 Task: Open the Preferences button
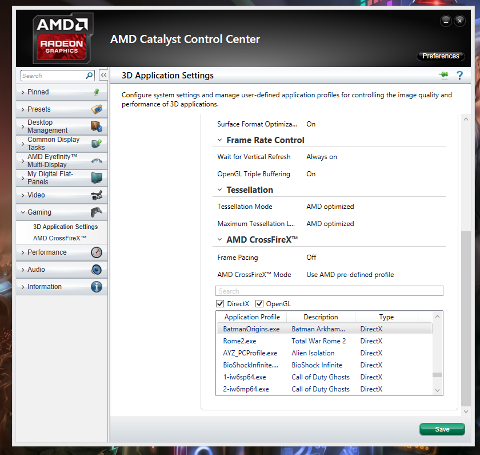tap(441, 56)
